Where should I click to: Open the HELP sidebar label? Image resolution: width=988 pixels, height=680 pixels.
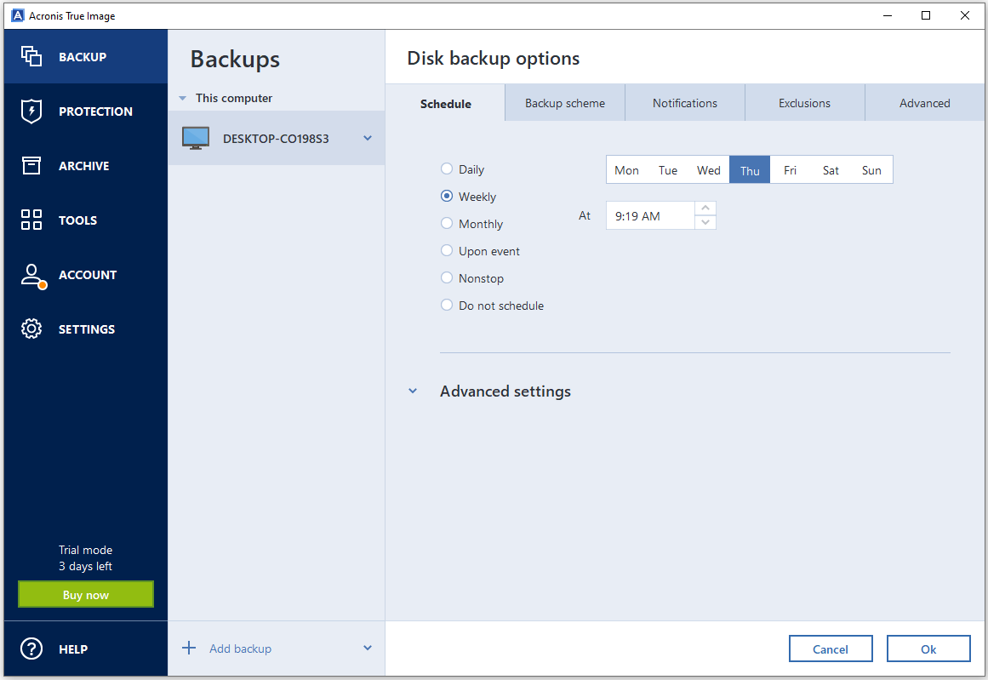point(73,649)
